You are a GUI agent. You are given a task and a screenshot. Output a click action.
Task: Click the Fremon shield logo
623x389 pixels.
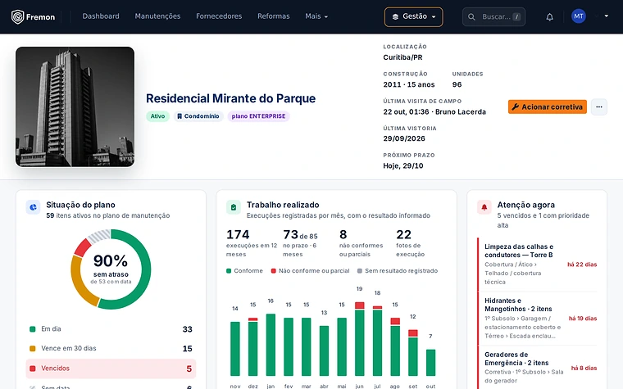pyautogui.click(x=17, y=16)
